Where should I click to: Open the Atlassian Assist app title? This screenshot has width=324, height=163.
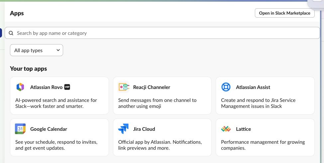(253, 87)
